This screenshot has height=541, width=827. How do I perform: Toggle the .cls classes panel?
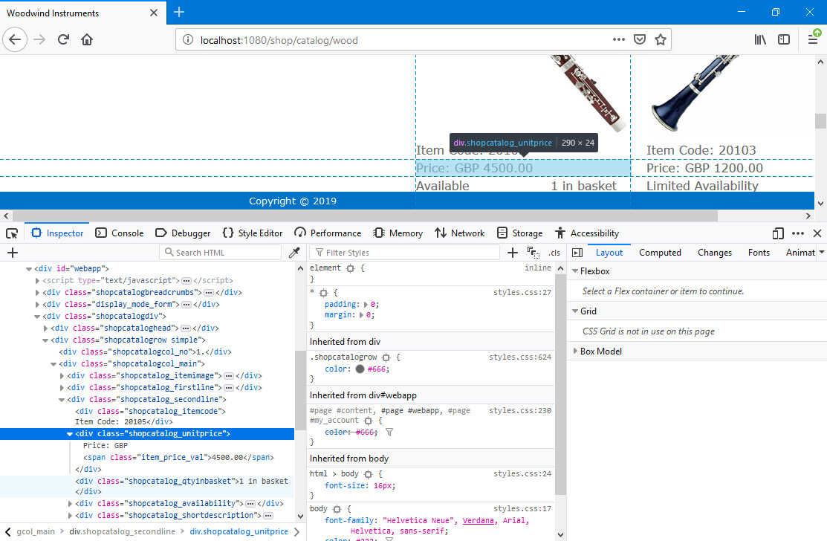click(554, 253)
